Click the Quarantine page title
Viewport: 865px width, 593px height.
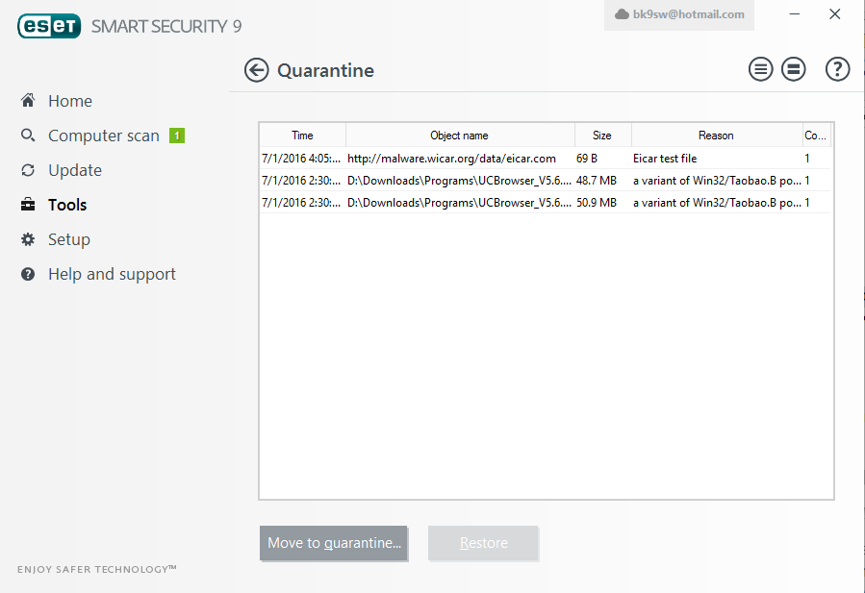tap(325, 70)
